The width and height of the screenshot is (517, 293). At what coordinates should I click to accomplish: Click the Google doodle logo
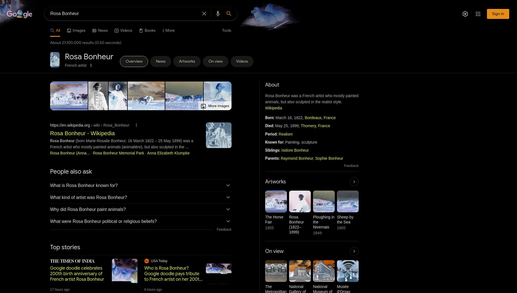pyautogui.click(x=19, y=14)
